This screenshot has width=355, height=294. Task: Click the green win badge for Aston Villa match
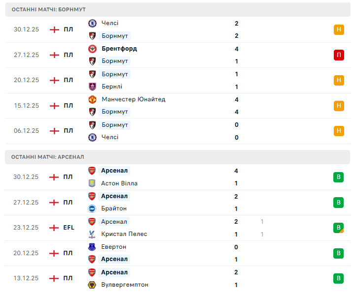coord(339,177)
